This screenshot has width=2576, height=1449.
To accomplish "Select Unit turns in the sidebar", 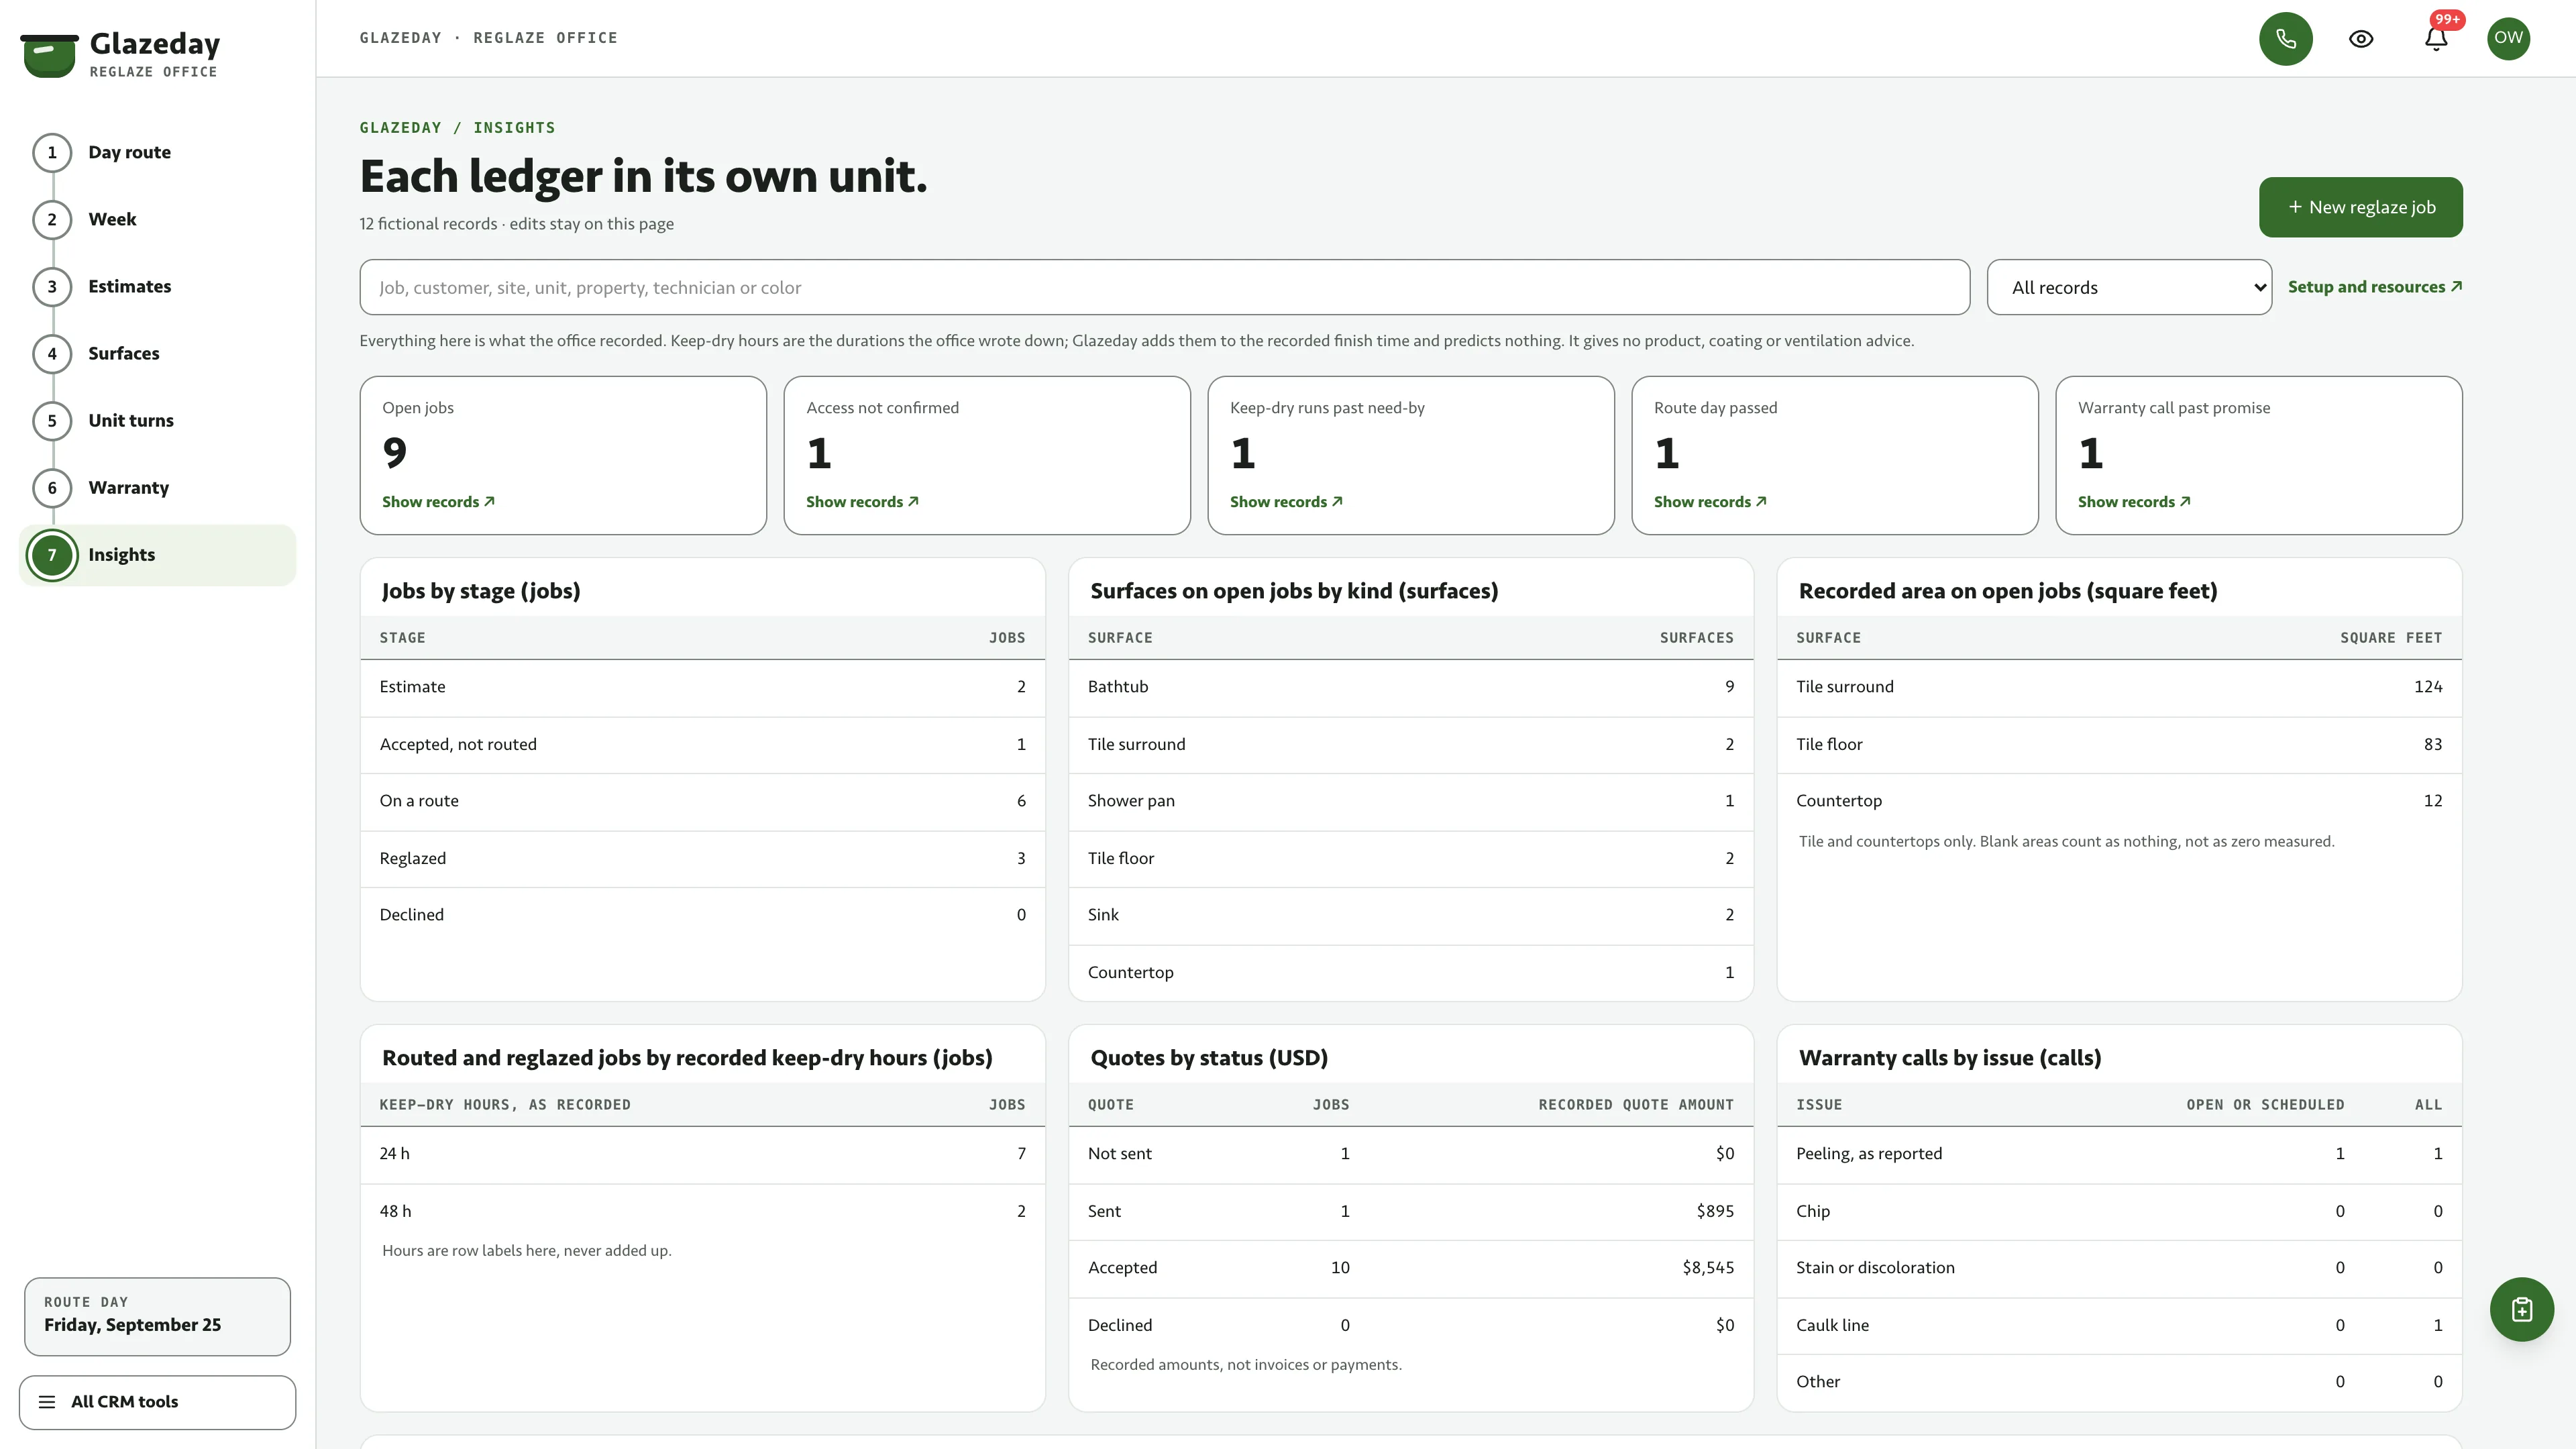I will pos(131,420).
